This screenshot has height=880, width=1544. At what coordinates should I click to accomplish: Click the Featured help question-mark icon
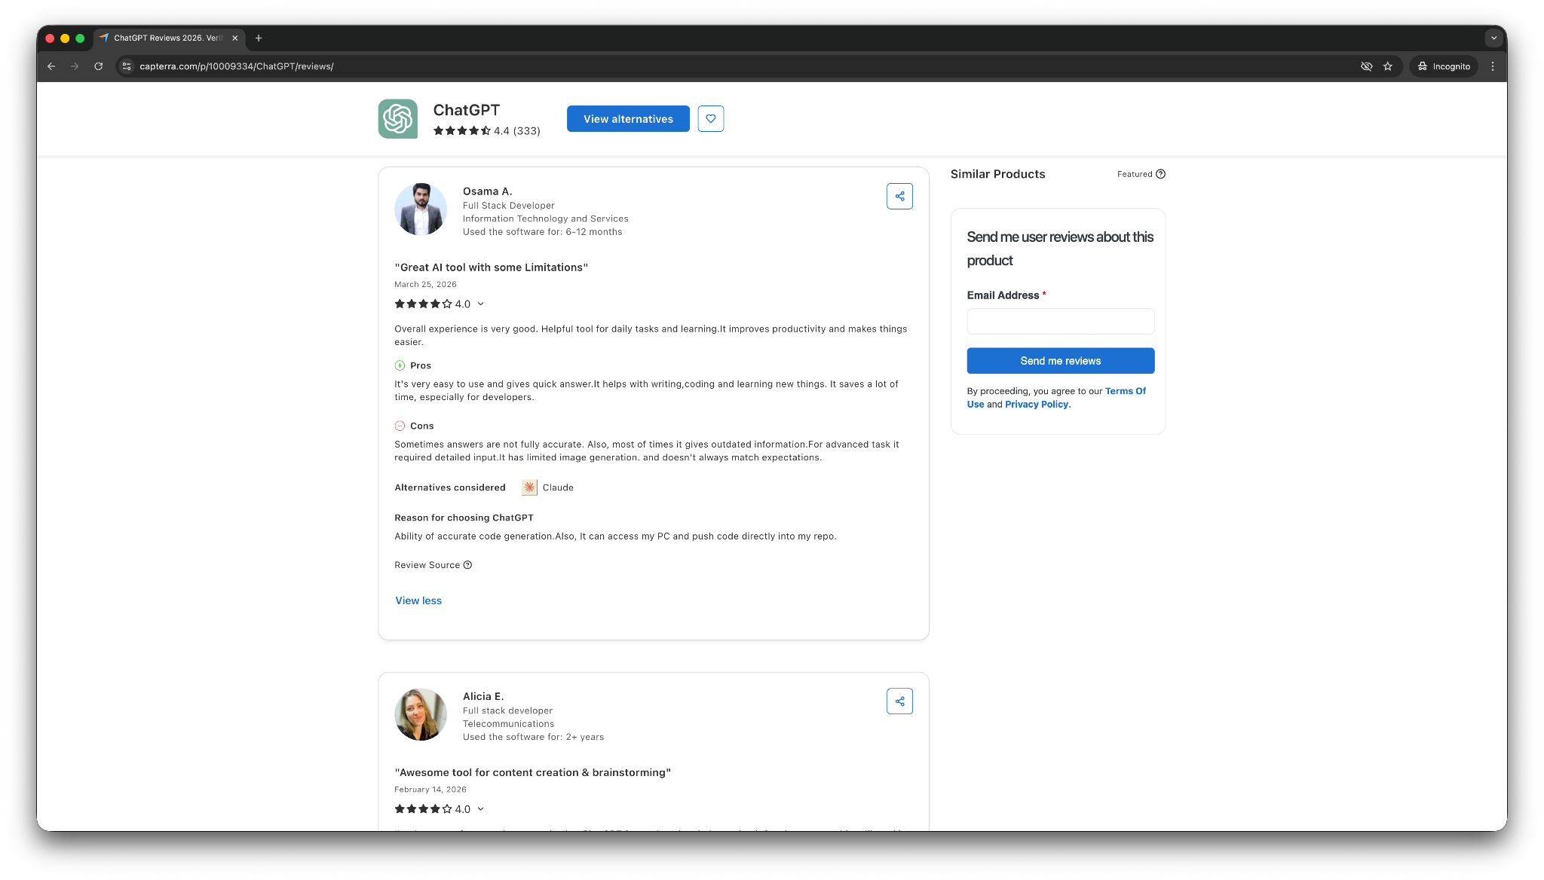(x=1160, y=174)
